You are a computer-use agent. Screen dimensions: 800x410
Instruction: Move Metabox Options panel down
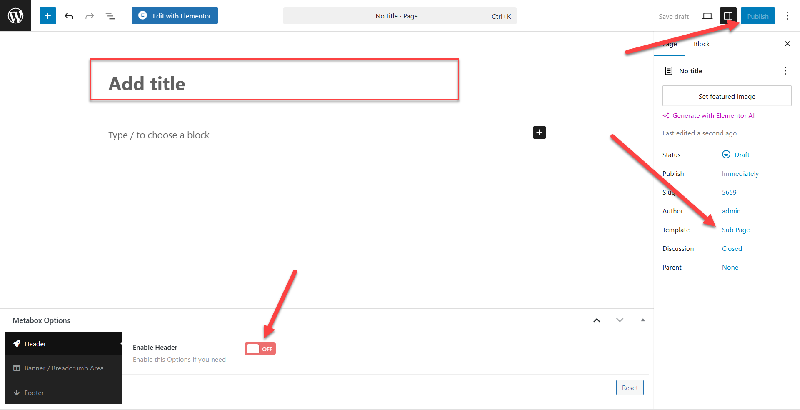tap(620, 320)
